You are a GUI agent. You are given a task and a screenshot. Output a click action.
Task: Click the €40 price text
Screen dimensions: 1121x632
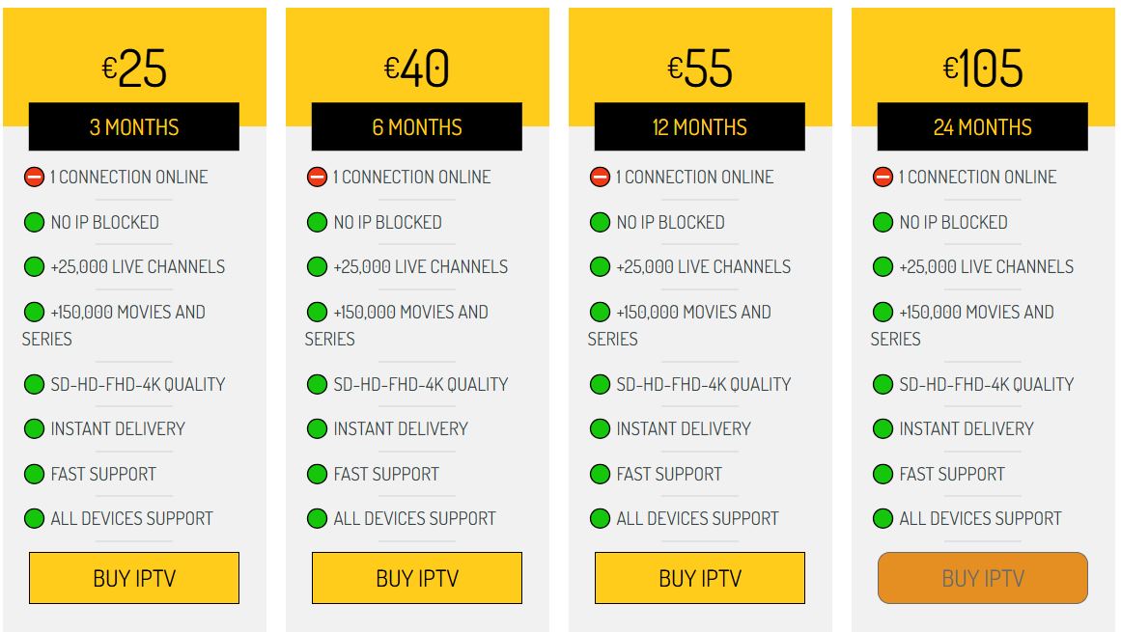coord(416,66)
